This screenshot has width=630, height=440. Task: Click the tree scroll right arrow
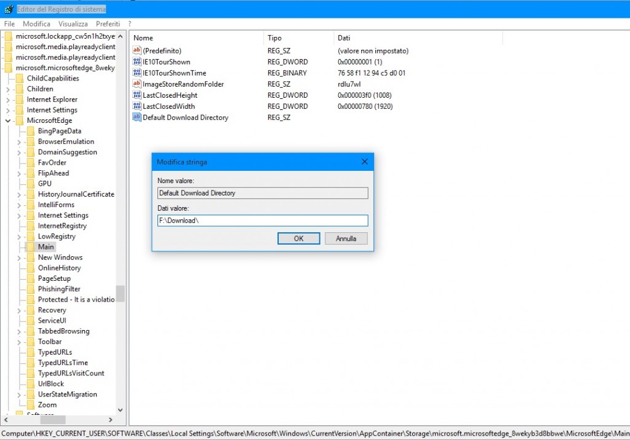[x=111, y=420]
